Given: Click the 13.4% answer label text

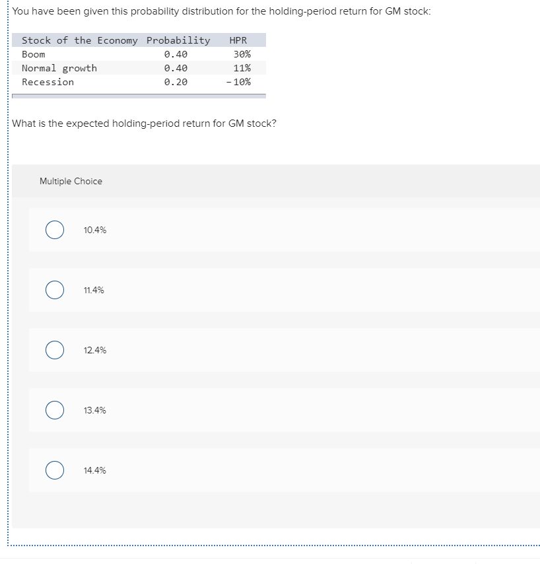Looking at the screenshot, I should tap(94, 410).
